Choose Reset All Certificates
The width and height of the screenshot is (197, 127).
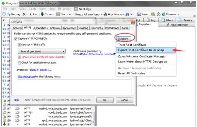(146, 73)
